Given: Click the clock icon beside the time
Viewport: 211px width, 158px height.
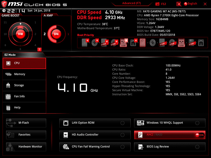Looking at the screenshot, I should 4,11.
